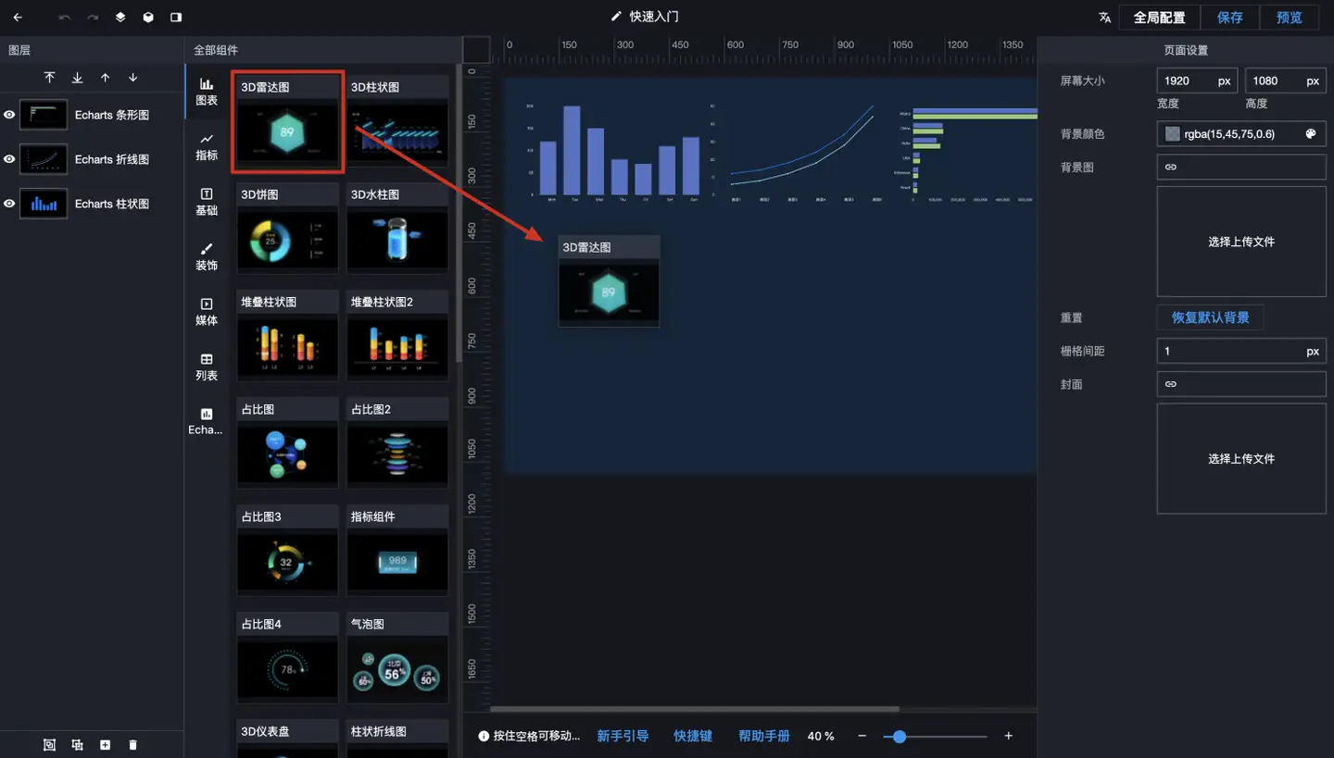Image resolution: width=1334 pixels, height=758 pixels.
Task: Toggle the layers panel icon in toolbar
Action: point(120,18)
